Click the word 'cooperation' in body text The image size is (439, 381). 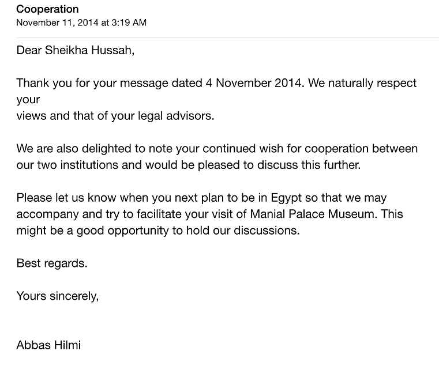point(336,149)
